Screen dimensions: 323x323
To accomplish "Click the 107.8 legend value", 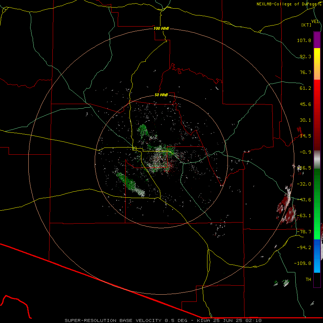I will [304, 40].
